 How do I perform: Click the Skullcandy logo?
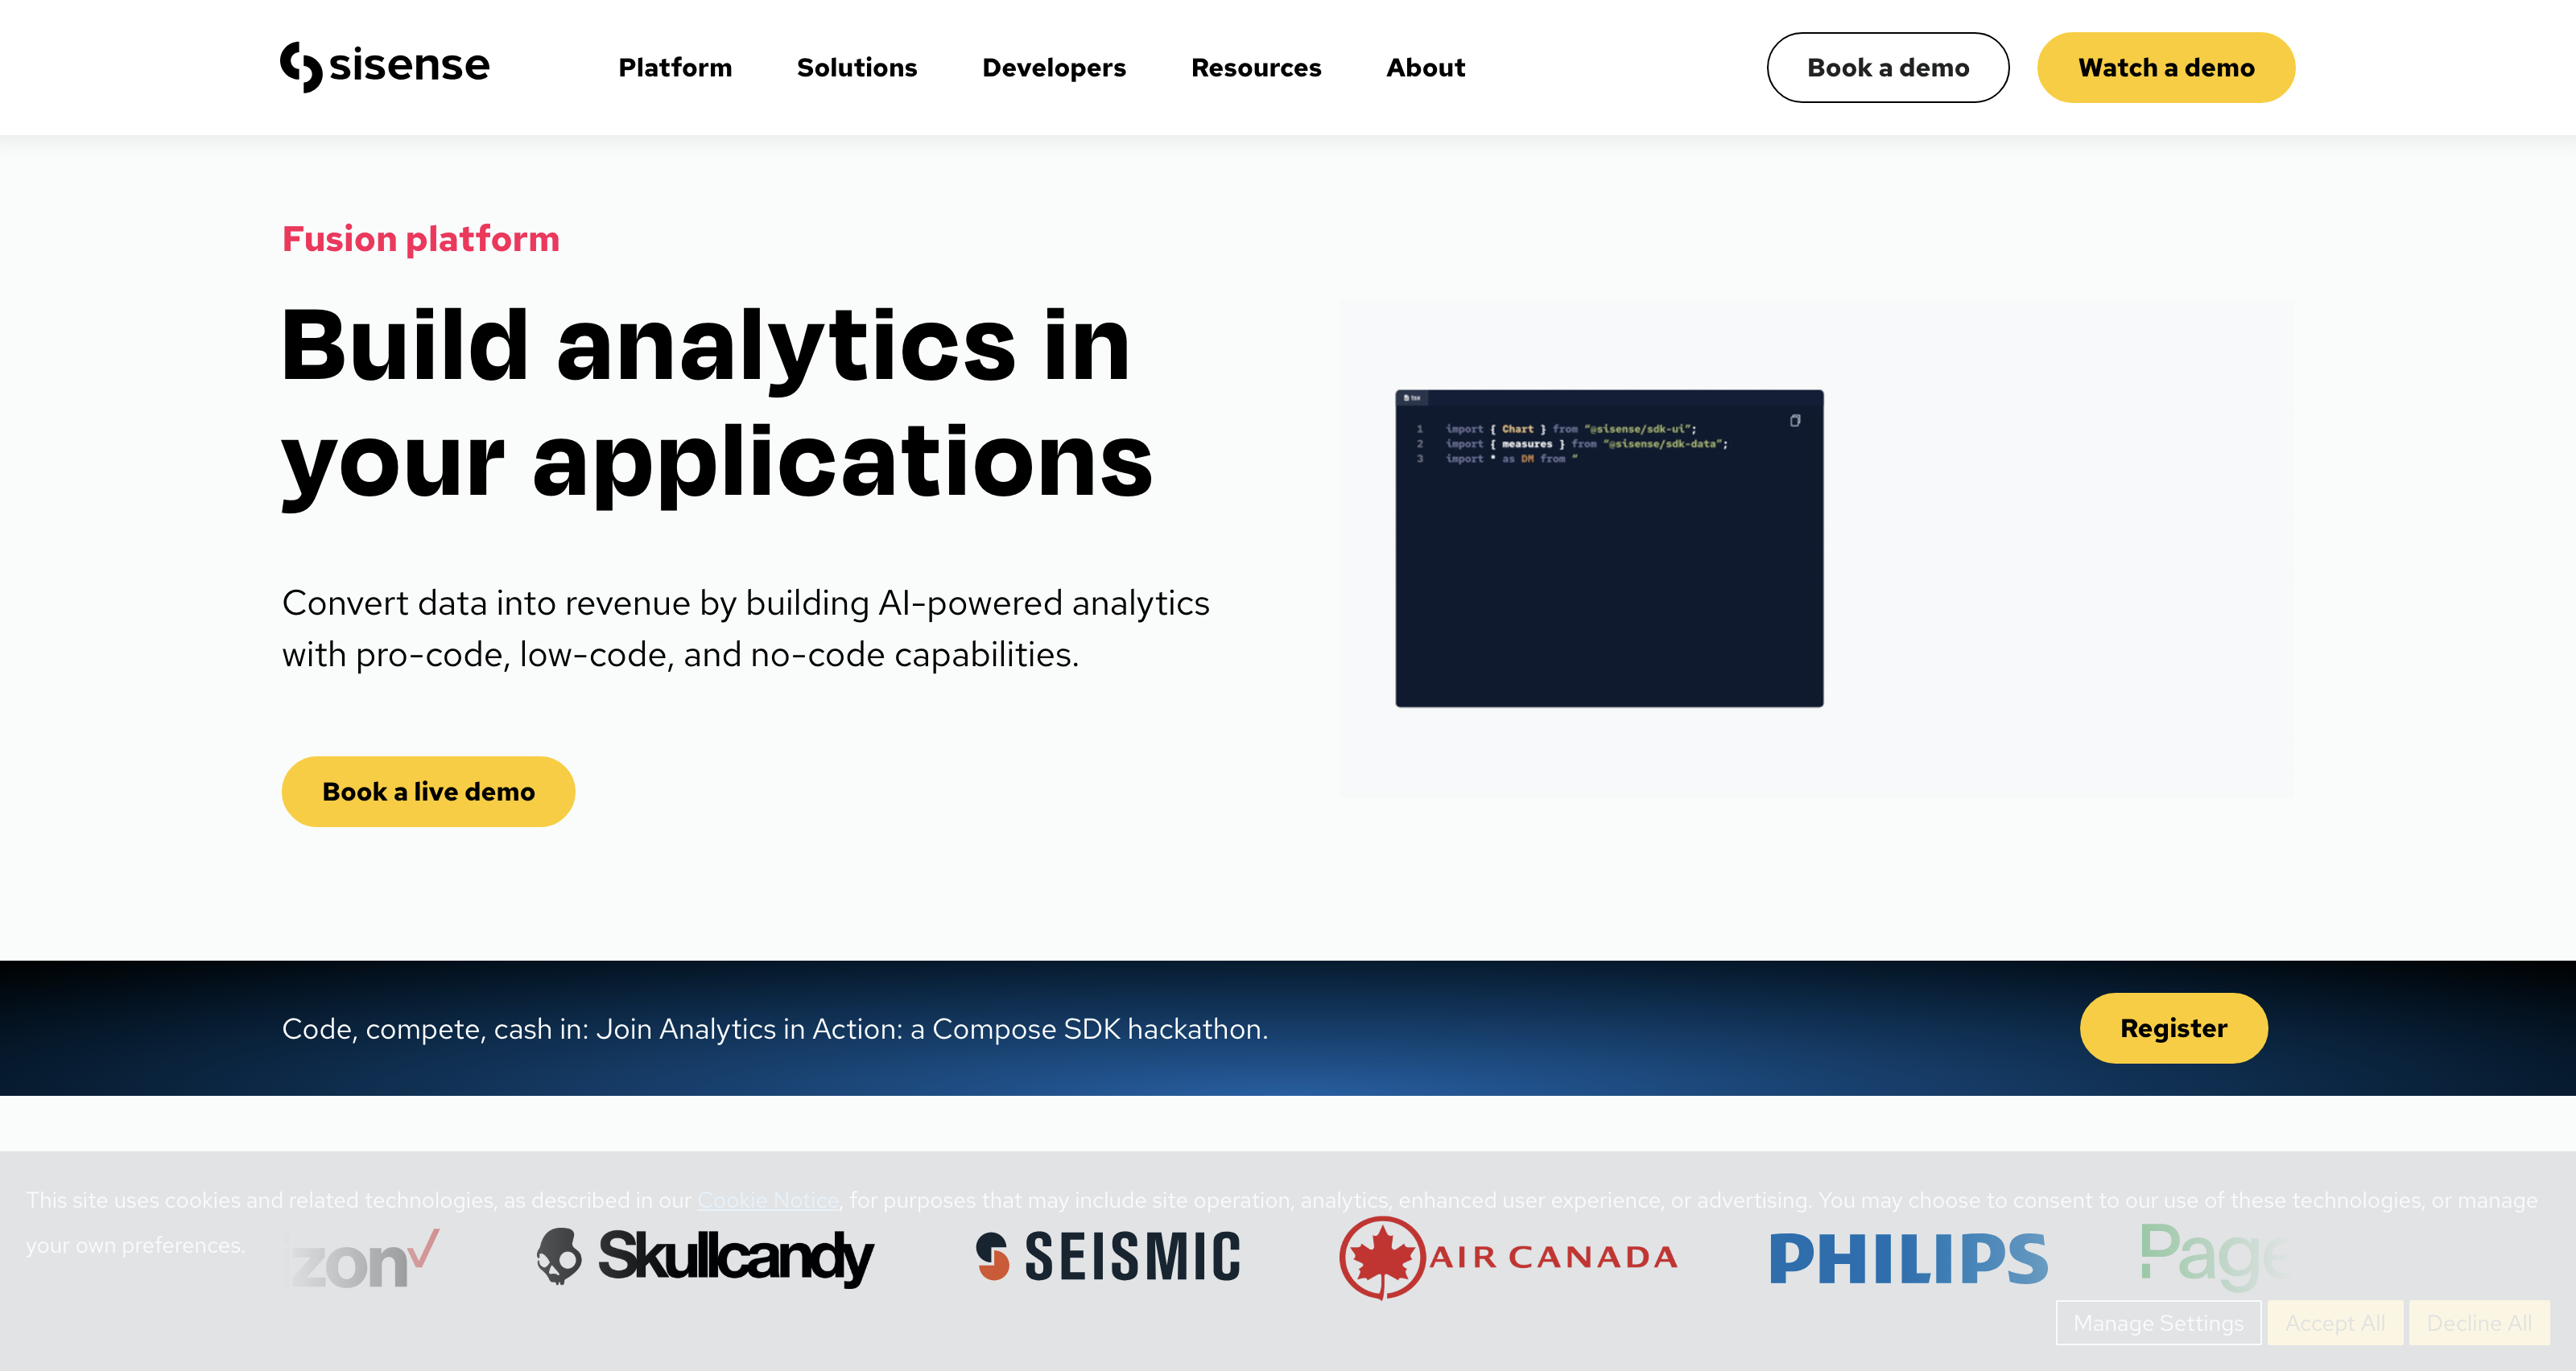click(704, 1257)
